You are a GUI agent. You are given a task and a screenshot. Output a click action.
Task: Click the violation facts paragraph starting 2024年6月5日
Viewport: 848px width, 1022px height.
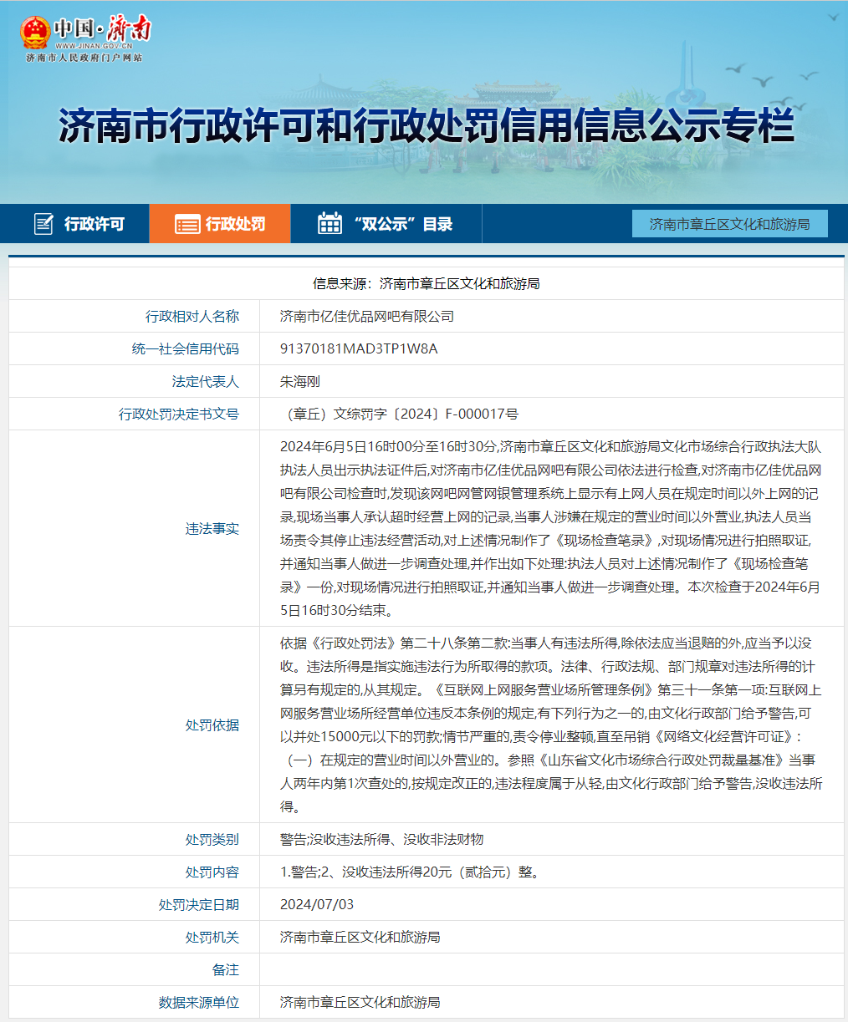[550, 529]
